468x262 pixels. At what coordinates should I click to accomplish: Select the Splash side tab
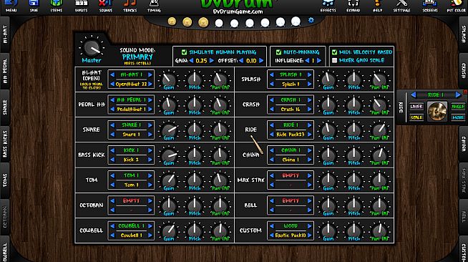point(464,34)
